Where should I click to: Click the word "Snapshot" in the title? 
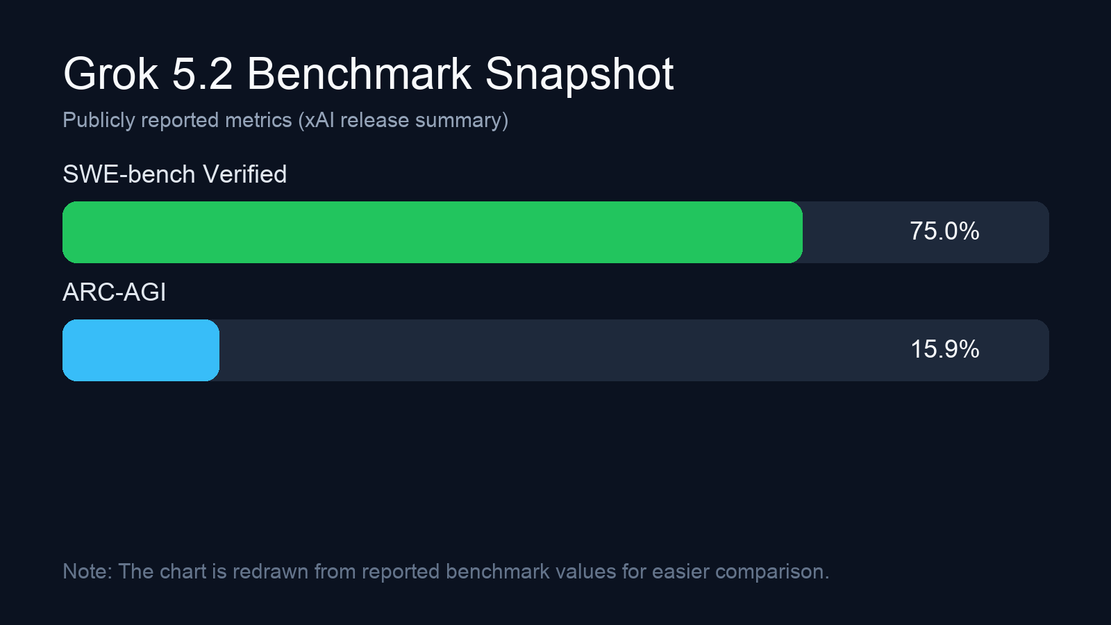(x=579, y=74)
